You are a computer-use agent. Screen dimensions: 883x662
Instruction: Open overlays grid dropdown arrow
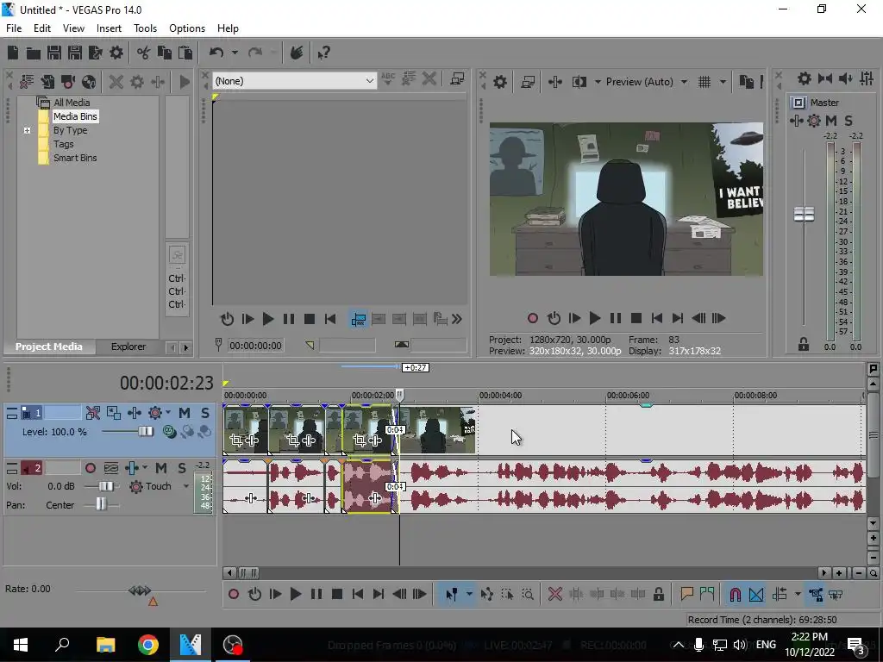coord(723,82)
